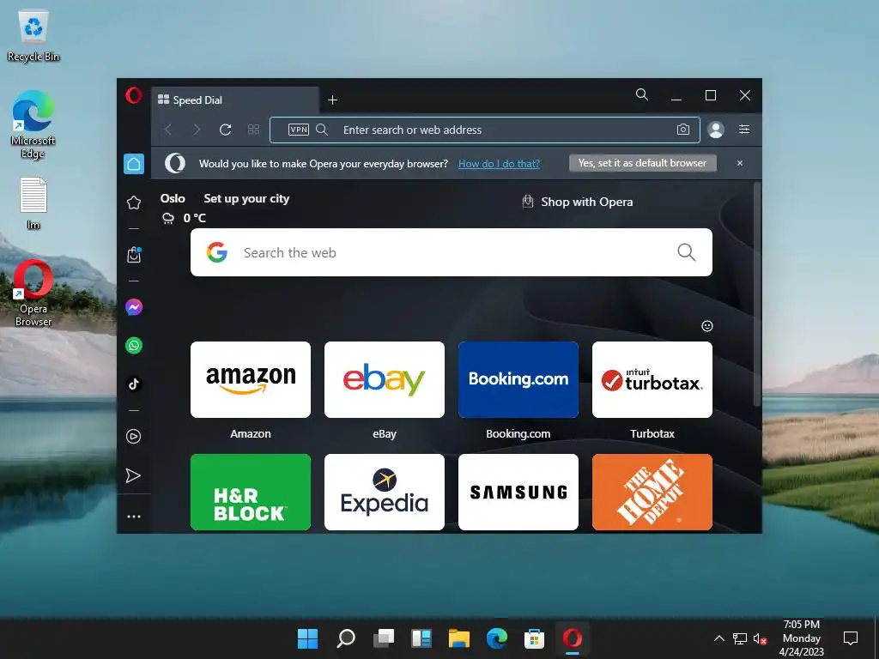Open My Flow send icon in sidebar
The width and height of the screenshot is (879, 659).
pos(133,475)
